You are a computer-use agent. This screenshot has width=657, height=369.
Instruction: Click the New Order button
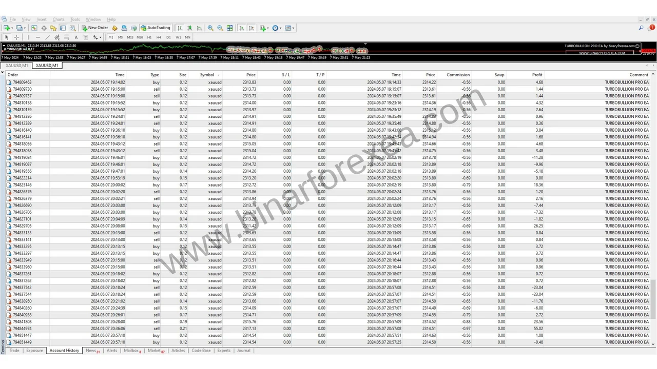pyautogui.click(x=95, y=28)
